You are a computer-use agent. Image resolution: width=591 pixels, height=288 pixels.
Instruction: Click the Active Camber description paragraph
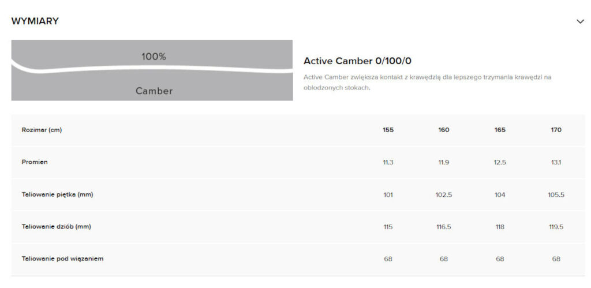tap(427, 83)
